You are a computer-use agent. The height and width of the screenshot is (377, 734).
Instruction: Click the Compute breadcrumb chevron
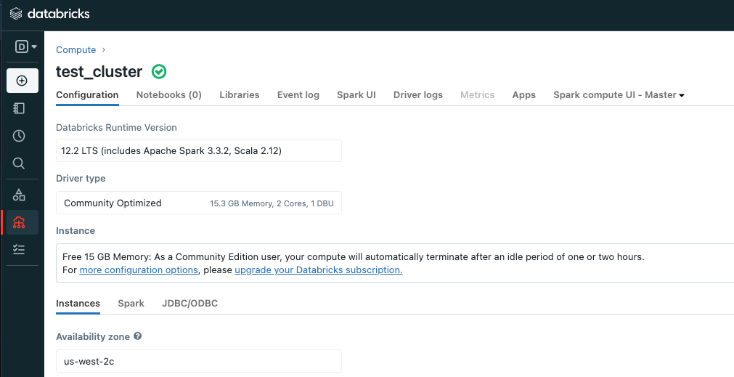[104, 49]
